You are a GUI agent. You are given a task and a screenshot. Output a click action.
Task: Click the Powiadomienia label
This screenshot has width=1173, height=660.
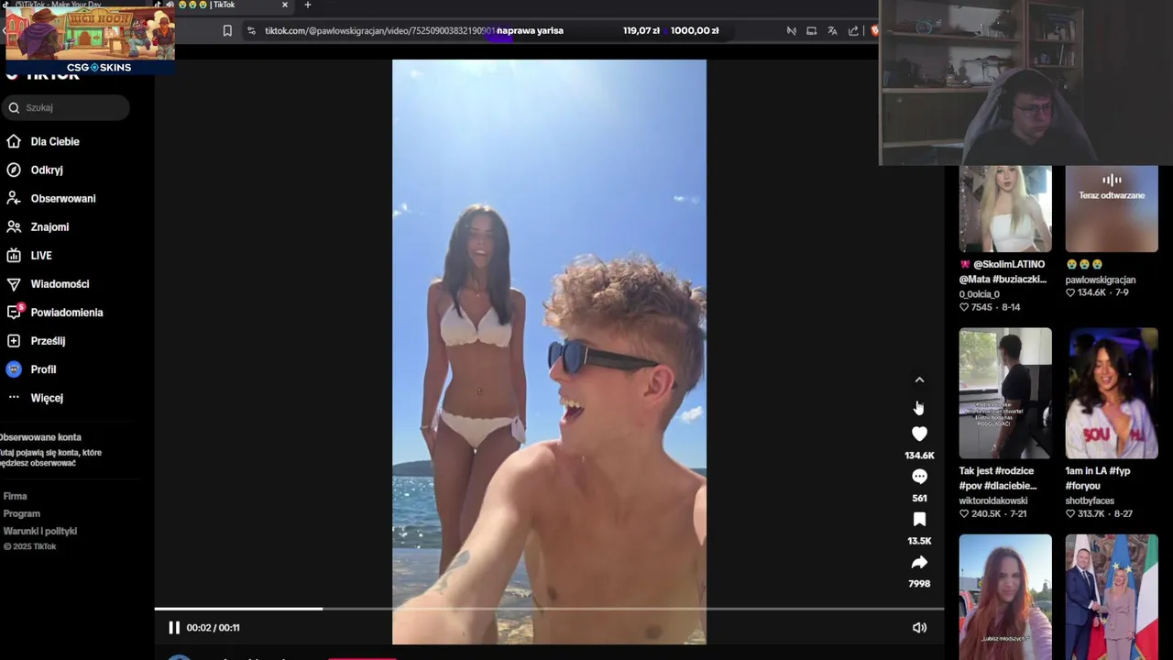point(67,313)
